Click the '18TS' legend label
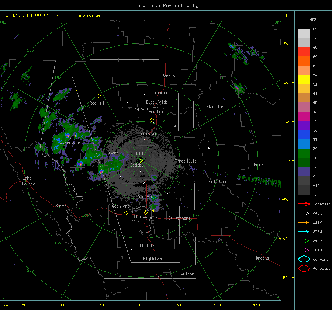332x310 pixels. pos(317,250)
